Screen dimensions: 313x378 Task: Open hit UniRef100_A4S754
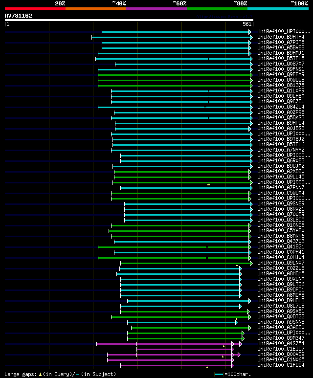tap(281, 344)
